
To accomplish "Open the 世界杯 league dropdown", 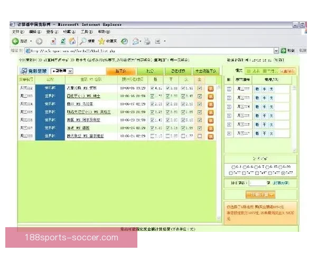I will [62, 71].
